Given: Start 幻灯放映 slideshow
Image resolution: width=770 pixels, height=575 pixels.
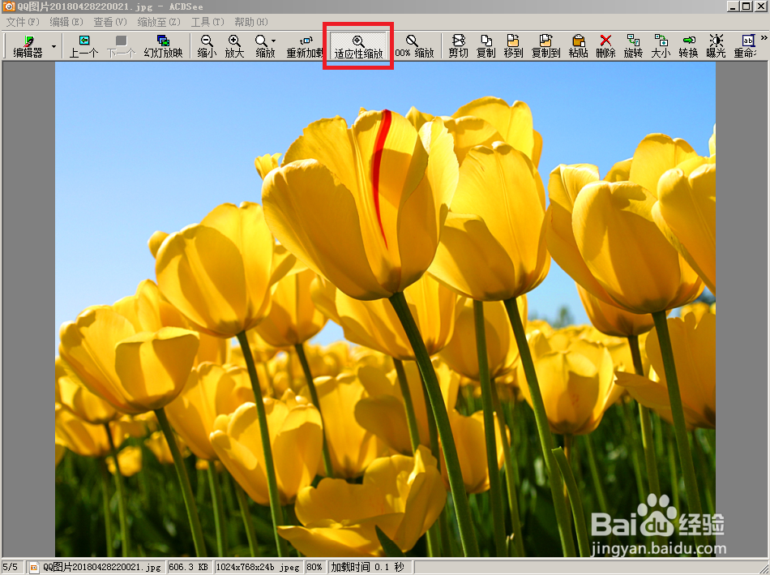Looking at the screenshot, I should pyautogui.click(x=163, y=46).
